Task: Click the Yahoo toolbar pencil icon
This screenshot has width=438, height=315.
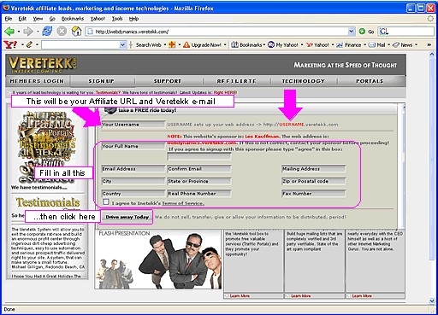Action: (29, 44)
